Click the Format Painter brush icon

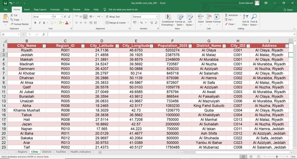click(12, 24)
